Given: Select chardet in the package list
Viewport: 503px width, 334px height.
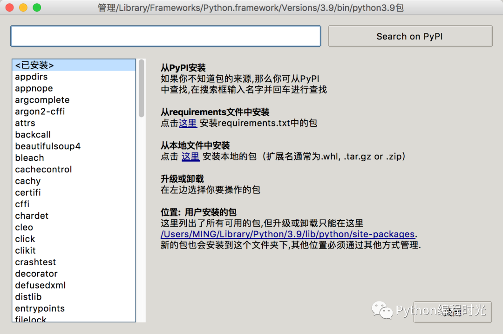Looking at the screenshot, I should pyautogui.click(x=74, y=216).
